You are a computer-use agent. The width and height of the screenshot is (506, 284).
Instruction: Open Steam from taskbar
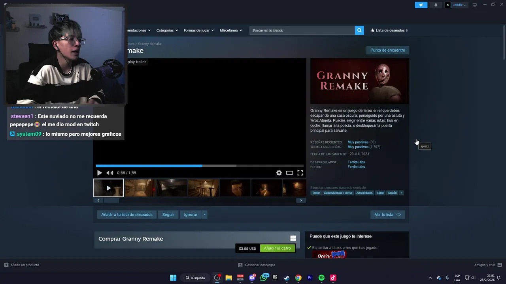pos(287,278)
